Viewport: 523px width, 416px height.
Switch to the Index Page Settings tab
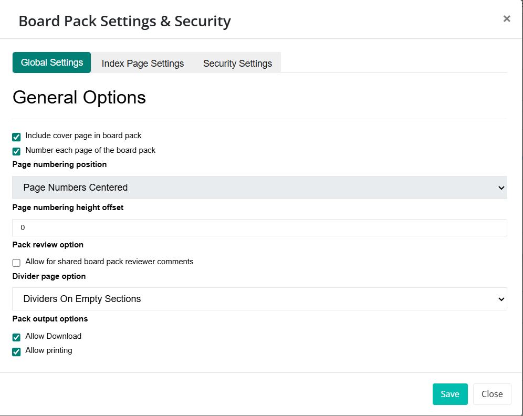click(142, 63)
